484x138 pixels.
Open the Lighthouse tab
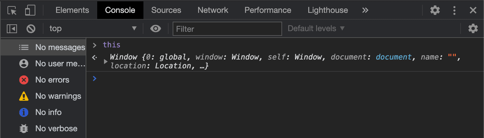328,10
